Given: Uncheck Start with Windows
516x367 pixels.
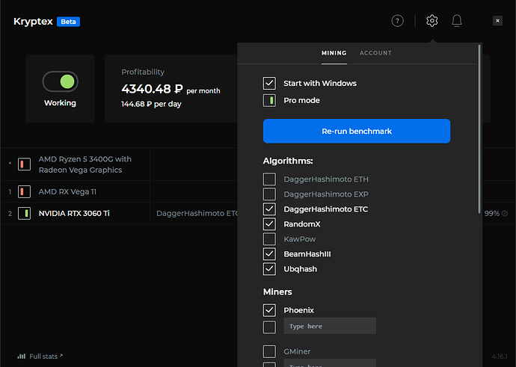Looking at the screenshot, I should click(x=269, y=83).
